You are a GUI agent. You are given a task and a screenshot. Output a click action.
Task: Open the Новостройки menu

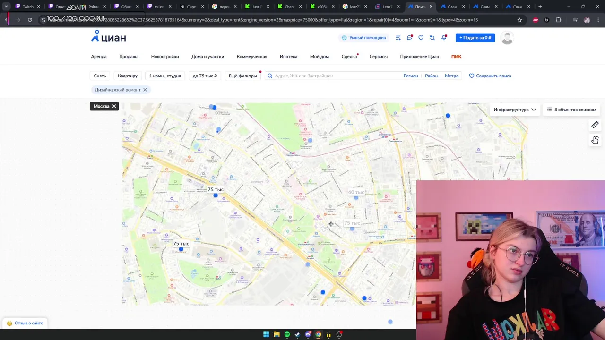pyautogui.click(x=165, y=56)
